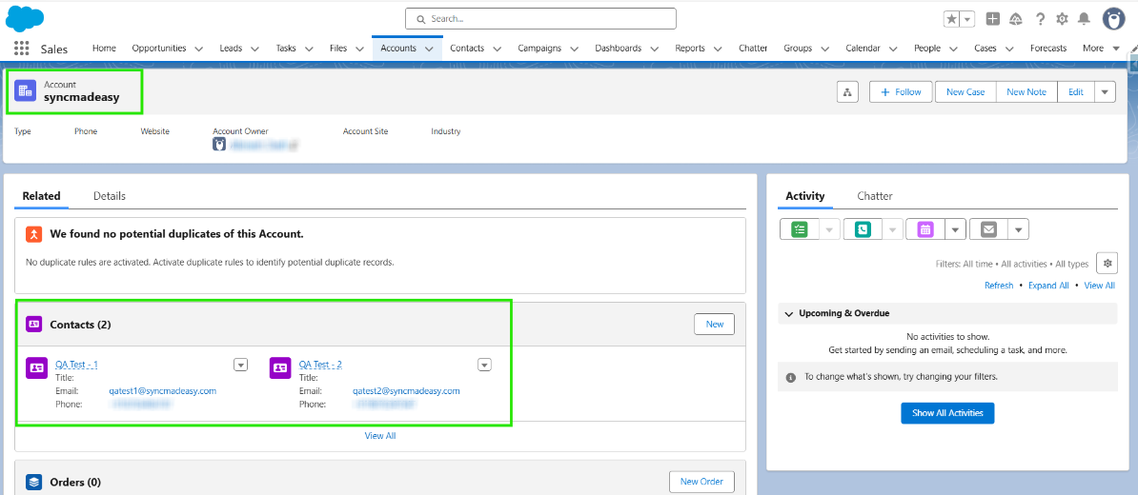1138x495 pixels.
Task: Click the Email envelope icon in Activity
Action: pos(988,229)
